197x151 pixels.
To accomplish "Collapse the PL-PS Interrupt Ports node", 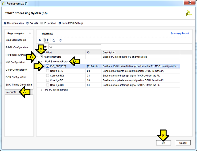I will (x=42, y=62).
